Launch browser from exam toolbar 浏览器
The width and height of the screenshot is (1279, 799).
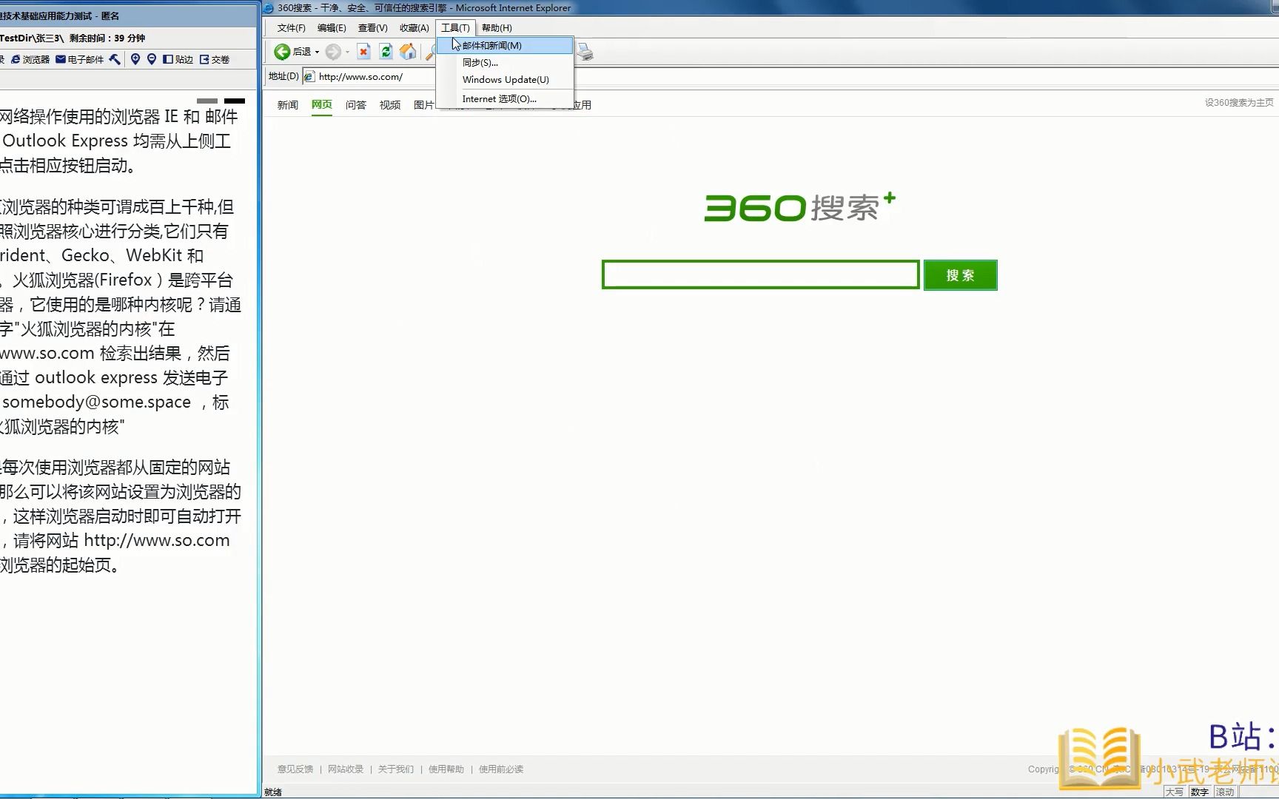[30, 59]
